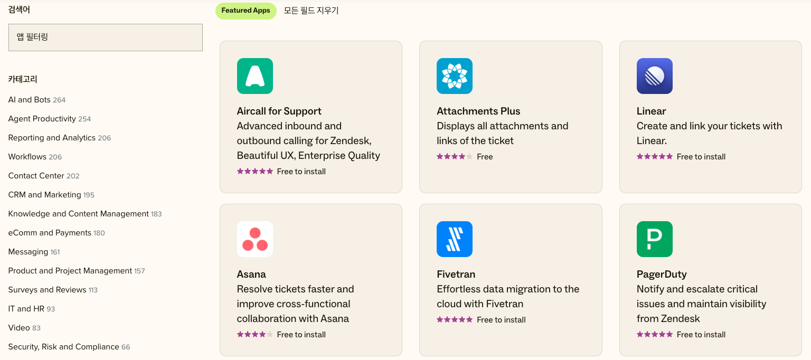Click the Aircall for Support app icon
Image resolution: width=811 pixels, height=360 pixels.
click(255, 76)
